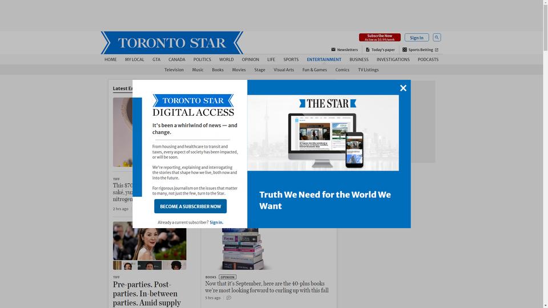Follow the 'Sign in.' link in popup

tap(216, 222)
